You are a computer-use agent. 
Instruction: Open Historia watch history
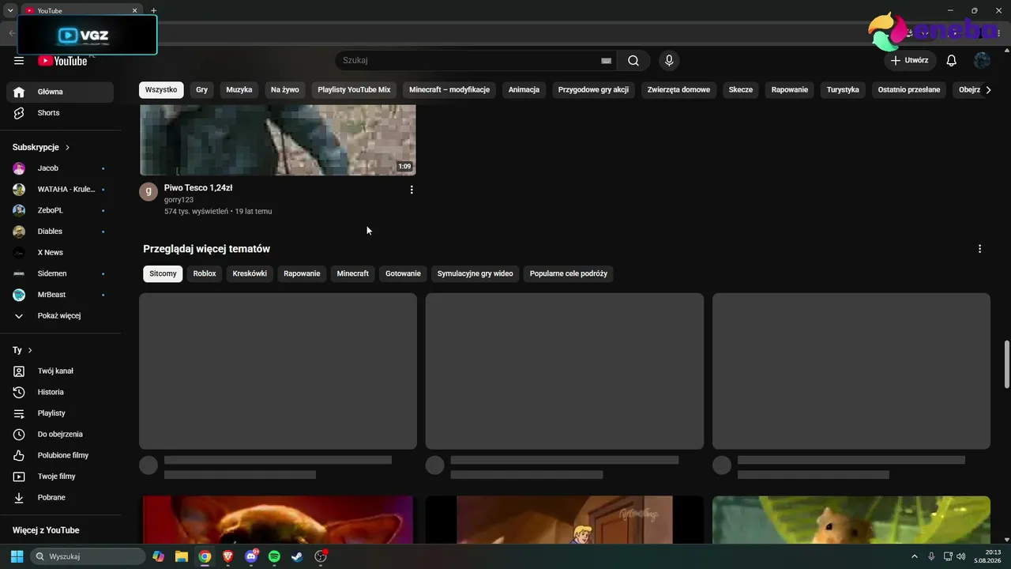(60, 392)
